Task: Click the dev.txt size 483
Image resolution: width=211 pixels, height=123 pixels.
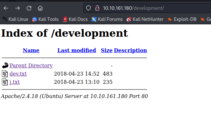Action: [x=108, y=74]
